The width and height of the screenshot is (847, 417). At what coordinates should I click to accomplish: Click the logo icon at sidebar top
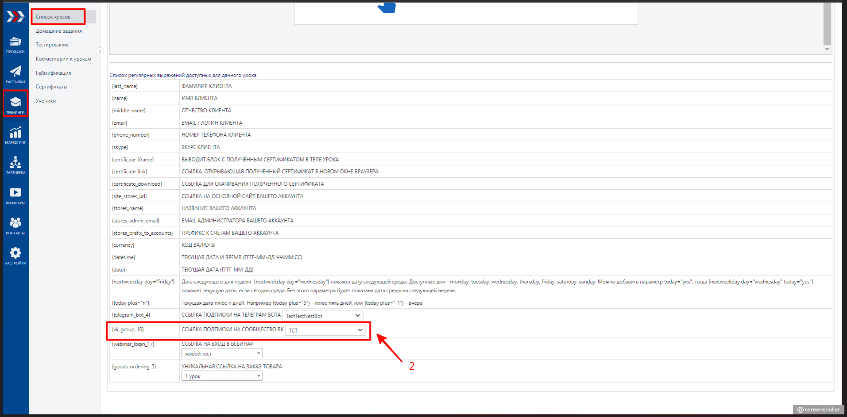coord(15,17)
